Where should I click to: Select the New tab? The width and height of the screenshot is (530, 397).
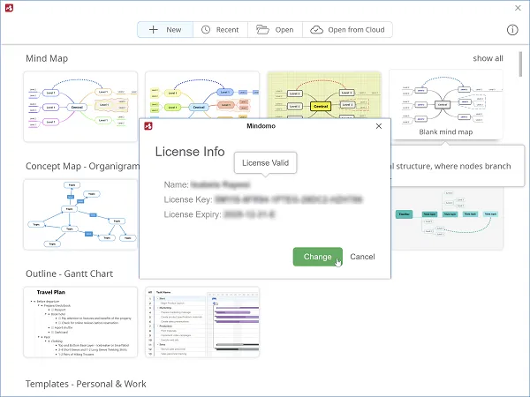tap(165, 30)
